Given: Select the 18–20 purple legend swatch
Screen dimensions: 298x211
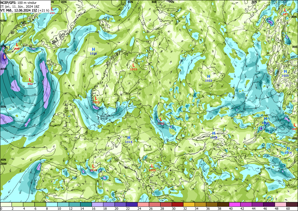Looking at the screenshot, I should [x=109, y=204].
